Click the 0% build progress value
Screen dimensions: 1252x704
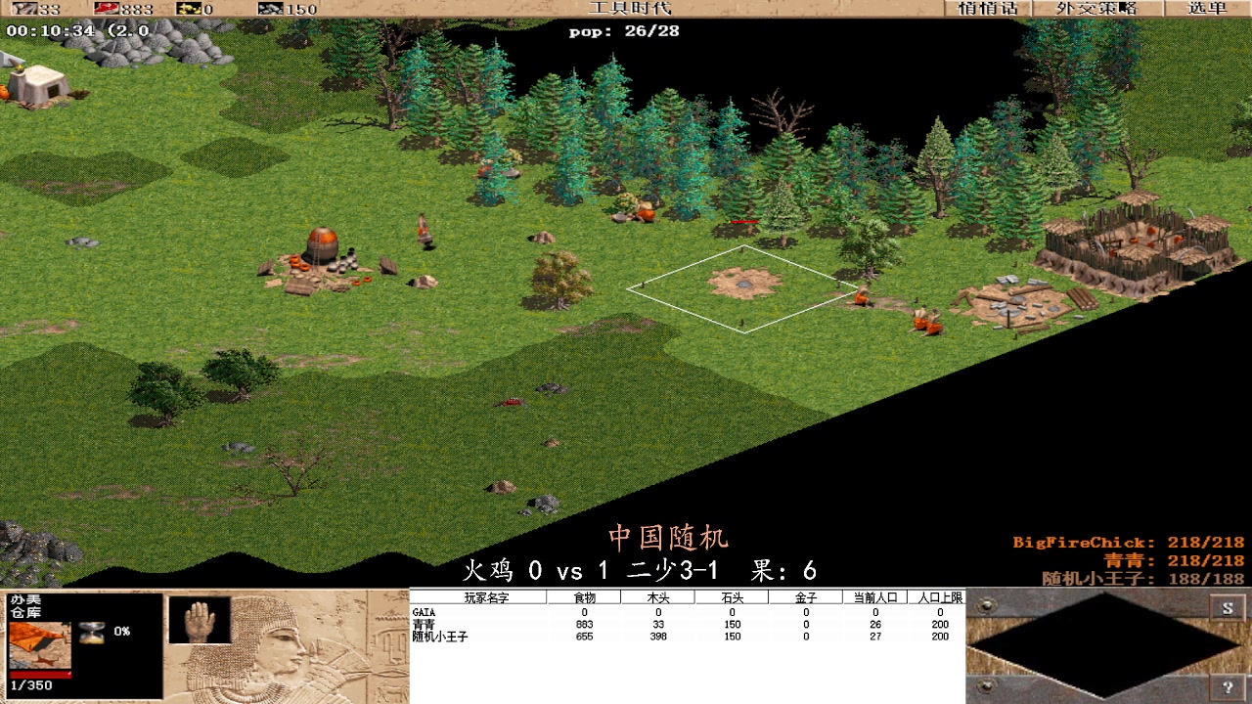point(121,632)
